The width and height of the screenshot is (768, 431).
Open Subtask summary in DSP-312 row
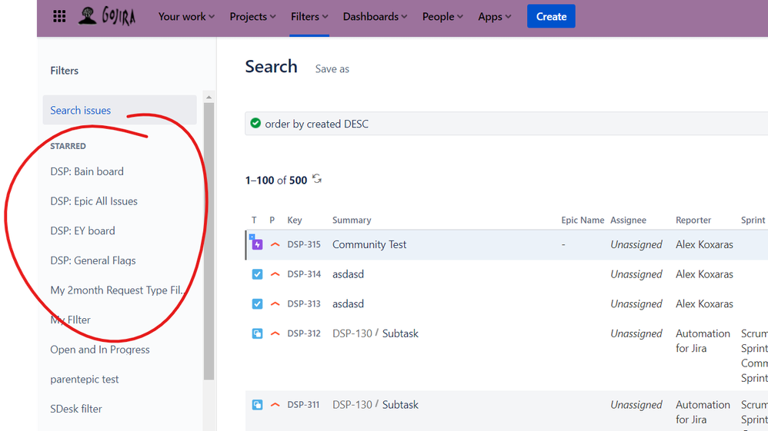(x=400, y=333)
